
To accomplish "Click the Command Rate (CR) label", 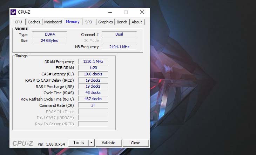I will pos(56,105).
